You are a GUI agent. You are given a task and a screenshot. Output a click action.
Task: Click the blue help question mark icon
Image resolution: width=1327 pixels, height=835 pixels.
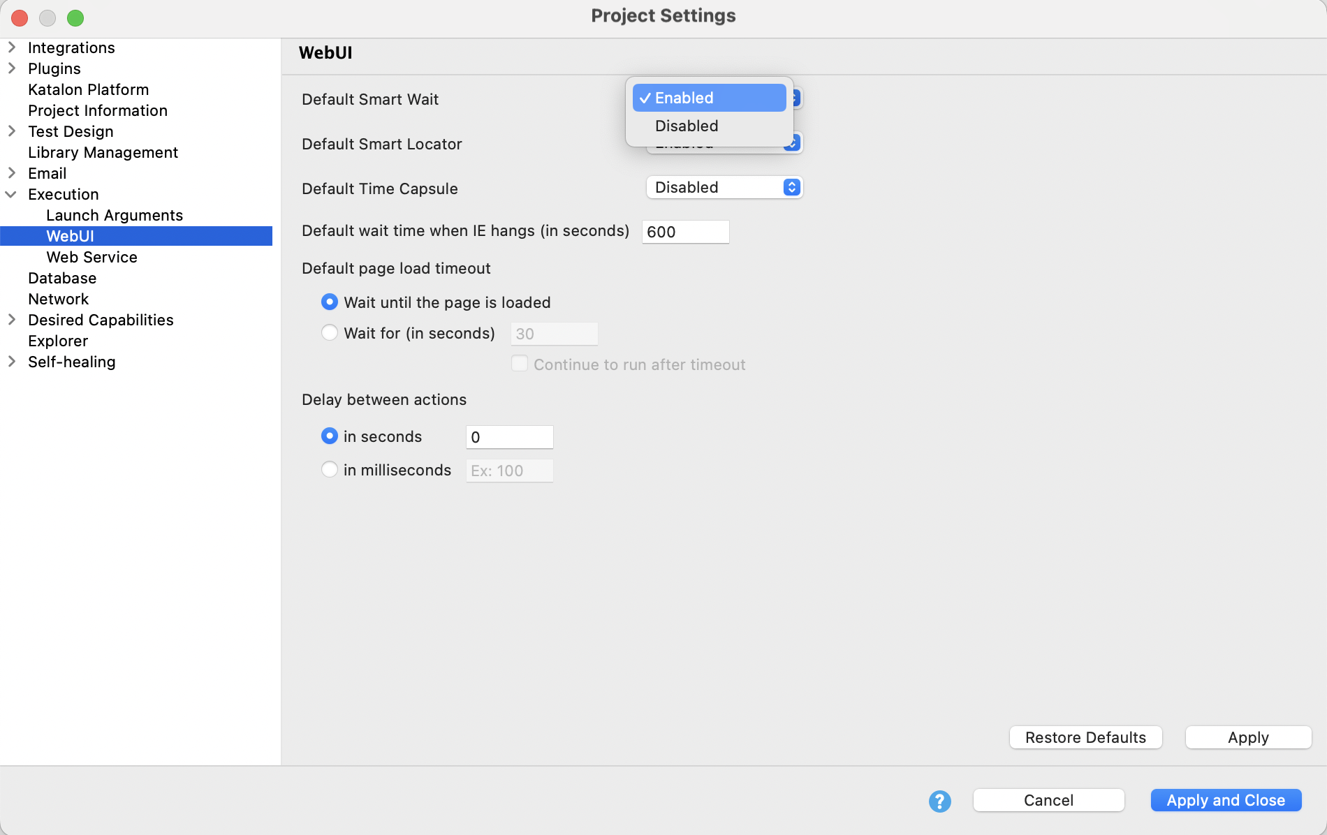click(939, 801)
